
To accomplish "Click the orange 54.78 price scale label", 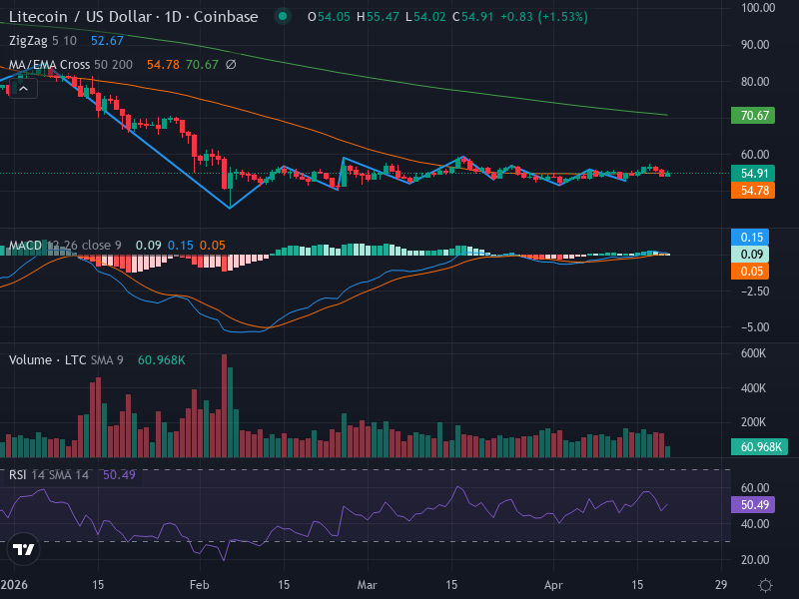I will [x=753, y=191].
